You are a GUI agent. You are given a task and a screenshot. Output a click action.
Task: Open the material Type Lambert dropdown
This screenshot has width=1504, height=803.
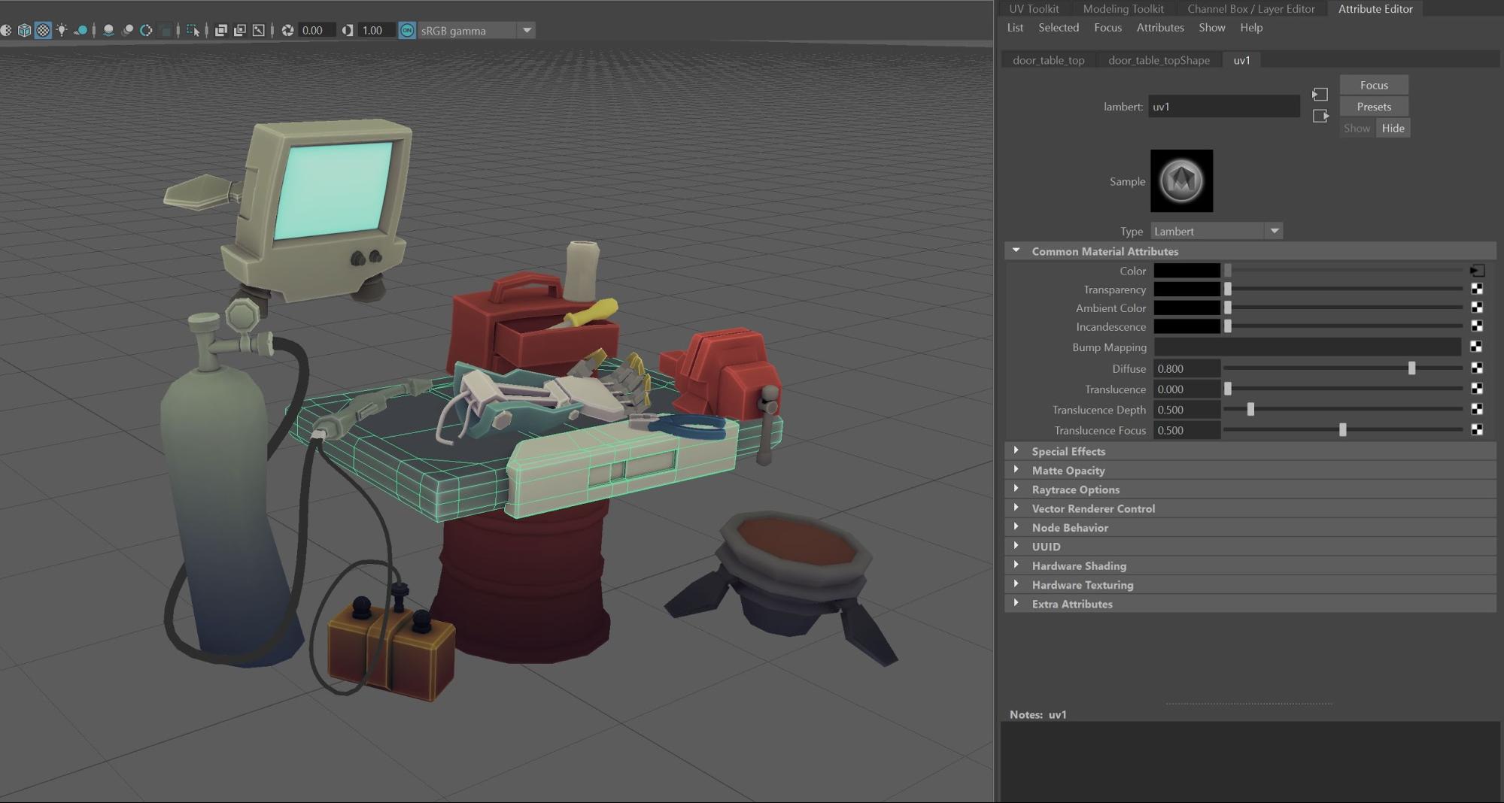pos(1216,232)
